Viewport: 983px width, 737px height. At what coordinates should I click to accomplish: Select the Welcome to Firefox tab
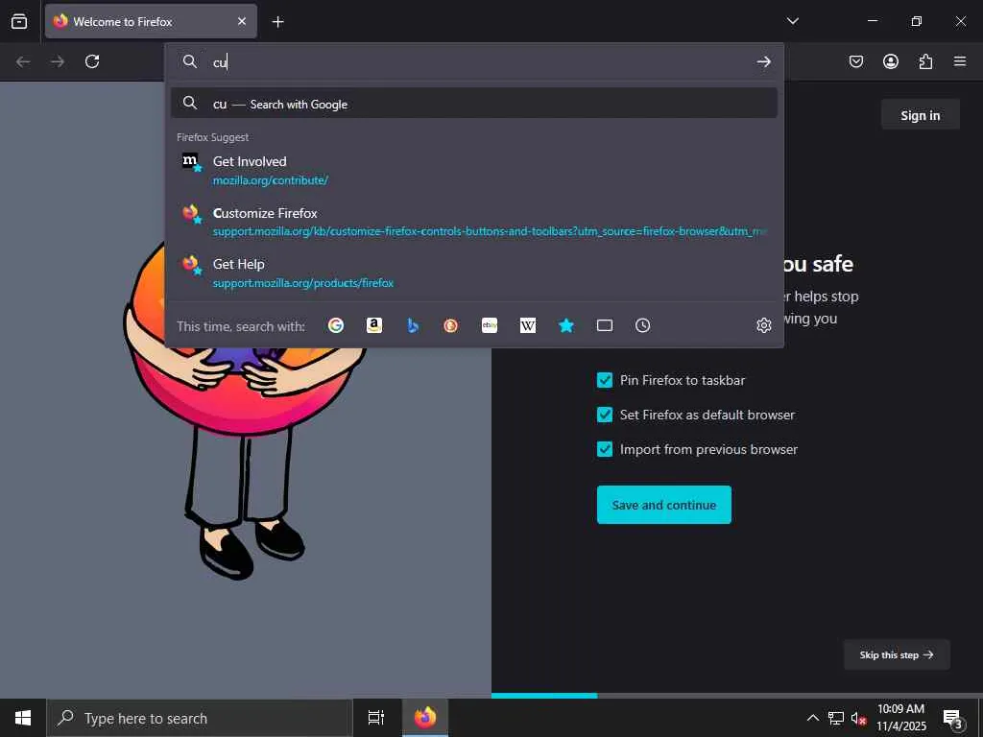pyautogui.click(x=151, y=21)
